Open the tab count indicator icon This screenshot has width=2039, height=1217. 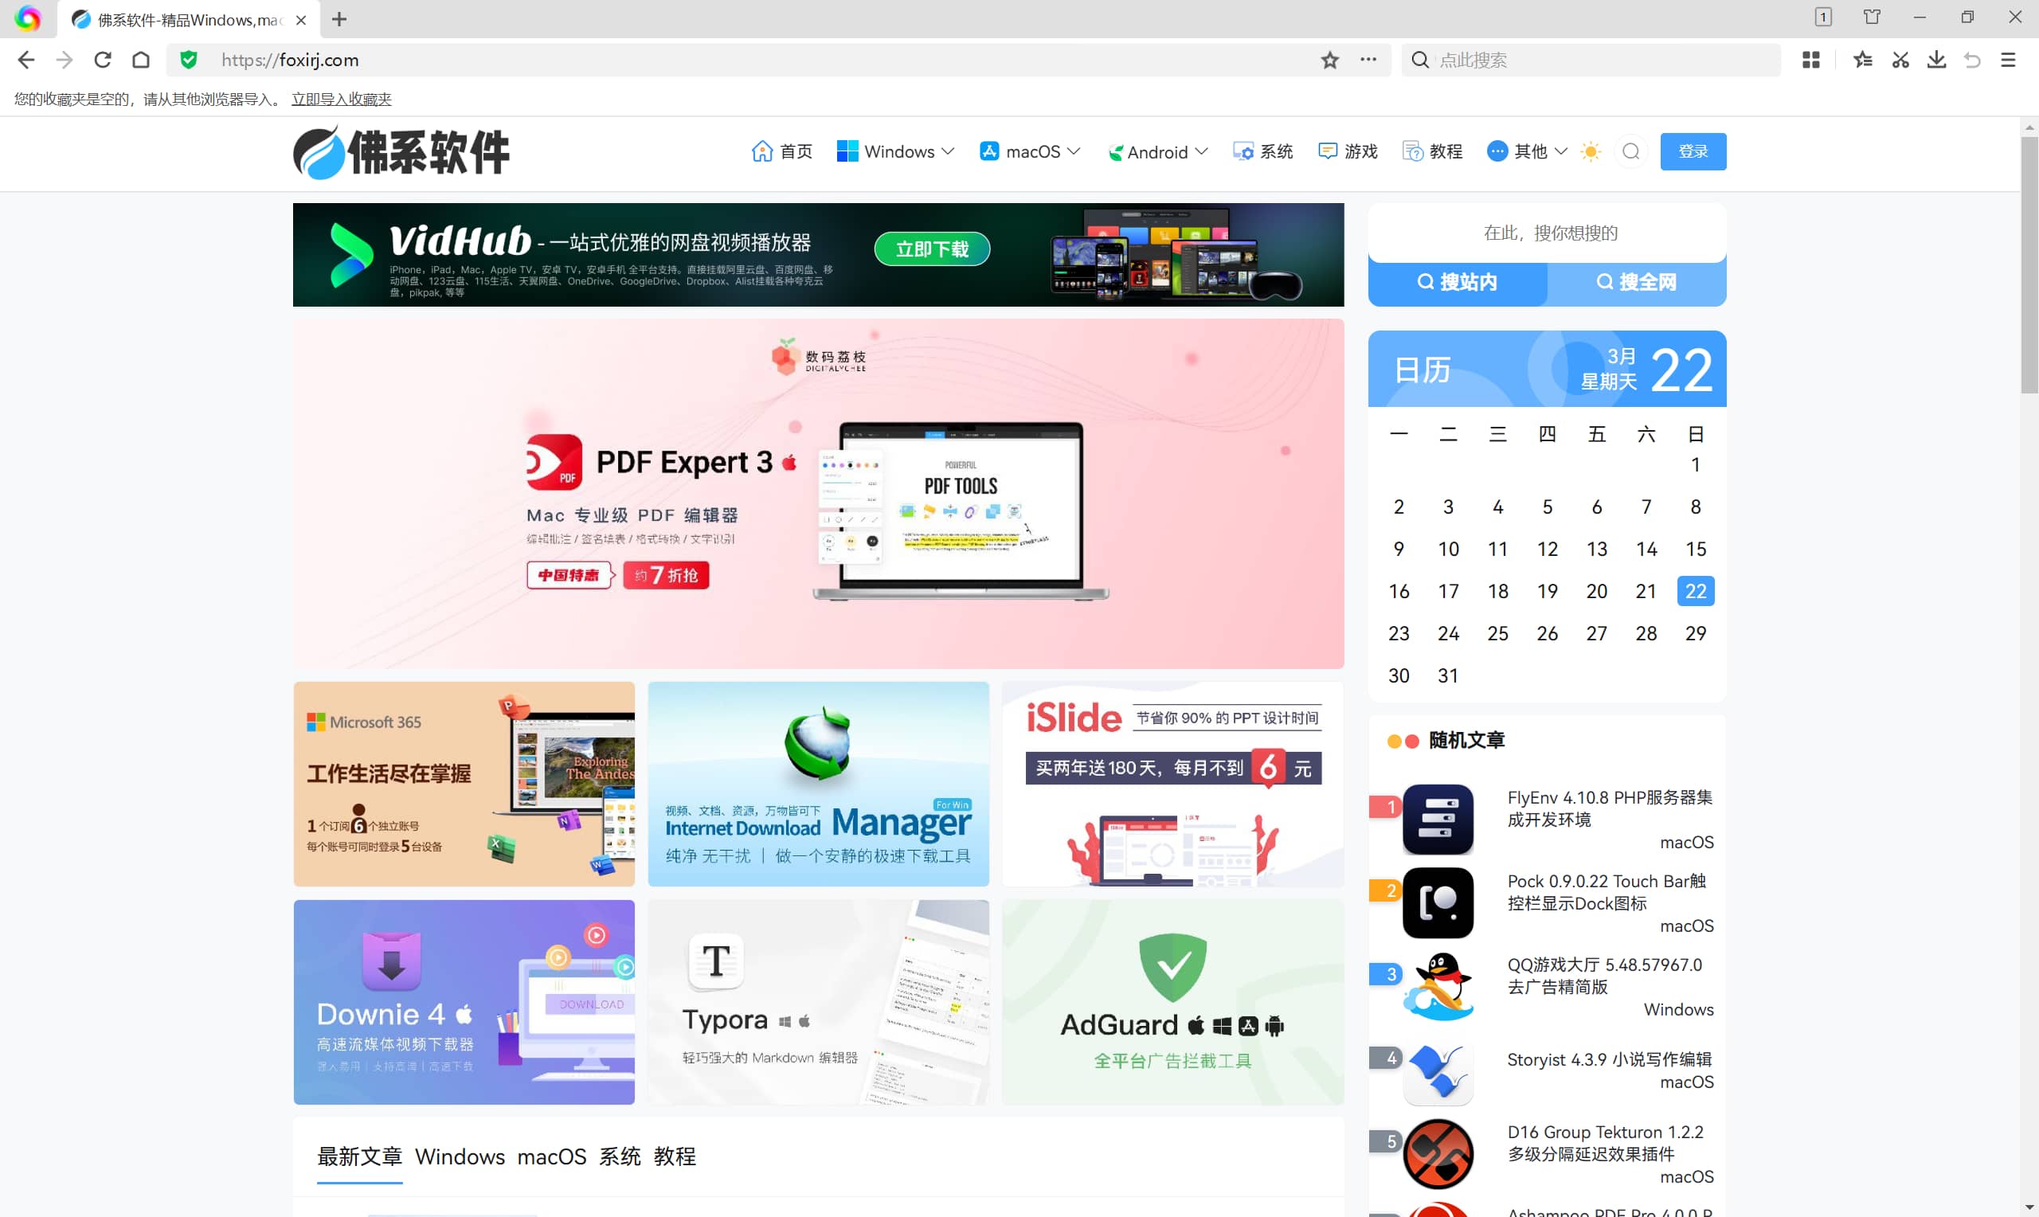(1823, 18)
